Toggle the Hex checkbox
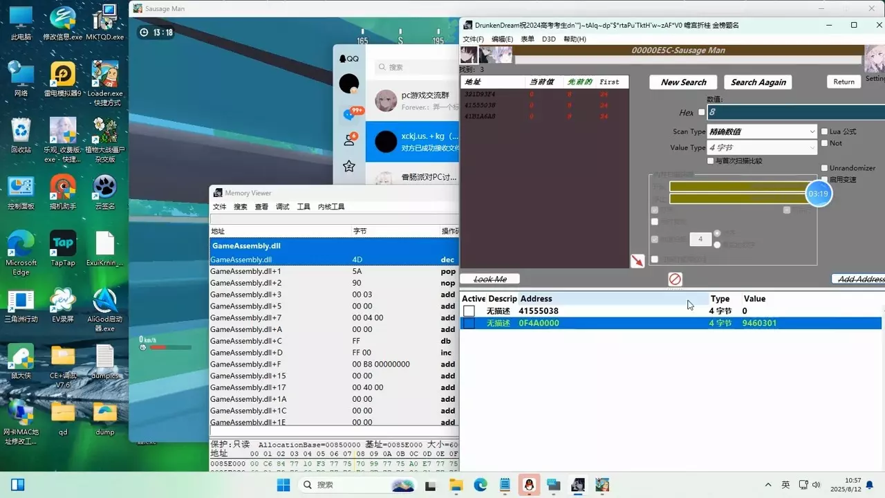 [702, 112]
